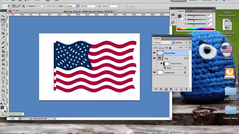The width and height of the screenshot is (239, 134).
Task: Open the Style dropdown in options bar
Action: pyautogui.click(x=72, y=6)
